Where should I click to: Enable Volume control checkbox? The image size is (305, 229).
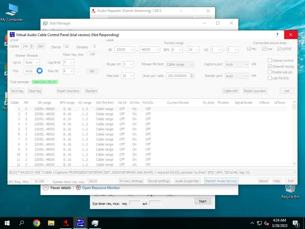[x=270, y=61]
